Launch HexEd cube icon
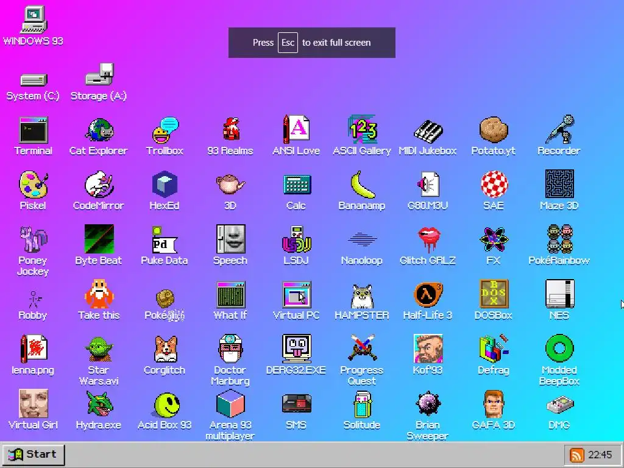Image resolution: width=624 pixels, height=468 pixels. [x=165, y=184]
